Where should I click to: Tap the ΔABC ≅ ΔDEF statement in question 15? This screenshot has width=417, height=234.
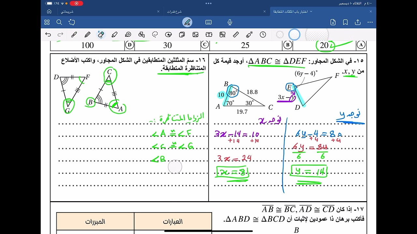(x=278, y=61)
